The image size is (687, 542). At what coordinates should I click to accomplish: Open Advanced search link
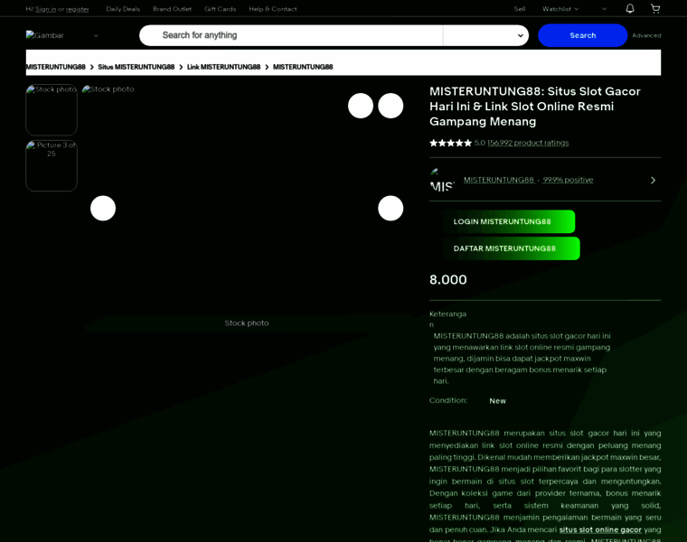coord(646,35)
